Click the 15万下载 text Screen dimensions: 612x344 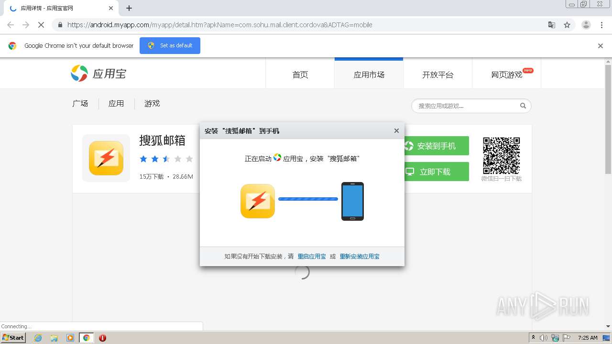(152, 177)
